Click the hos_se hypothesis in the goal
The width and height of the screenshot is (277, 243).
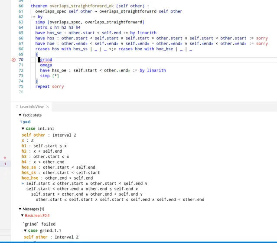coord(29,167)
